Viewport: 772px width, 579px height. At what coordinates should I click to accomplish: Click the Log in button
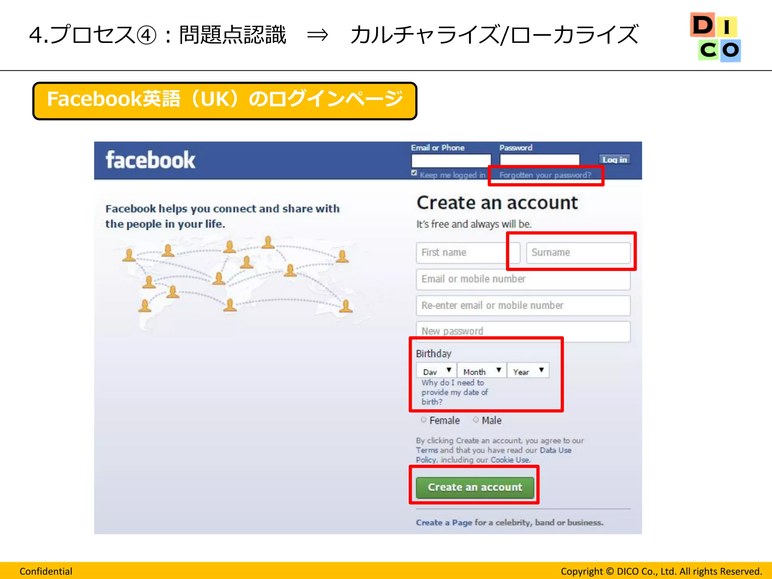point(614,160)
